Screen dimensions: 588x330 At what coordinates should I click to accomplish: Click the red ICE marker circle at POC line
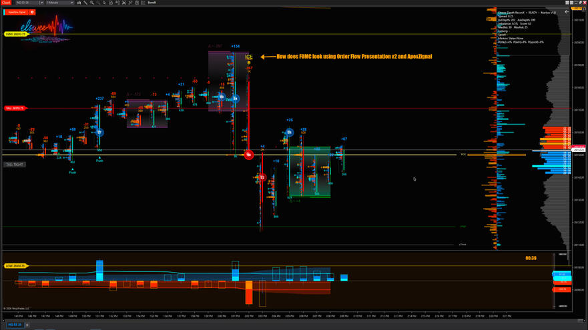pyautogui.click(x=248, y=155)
